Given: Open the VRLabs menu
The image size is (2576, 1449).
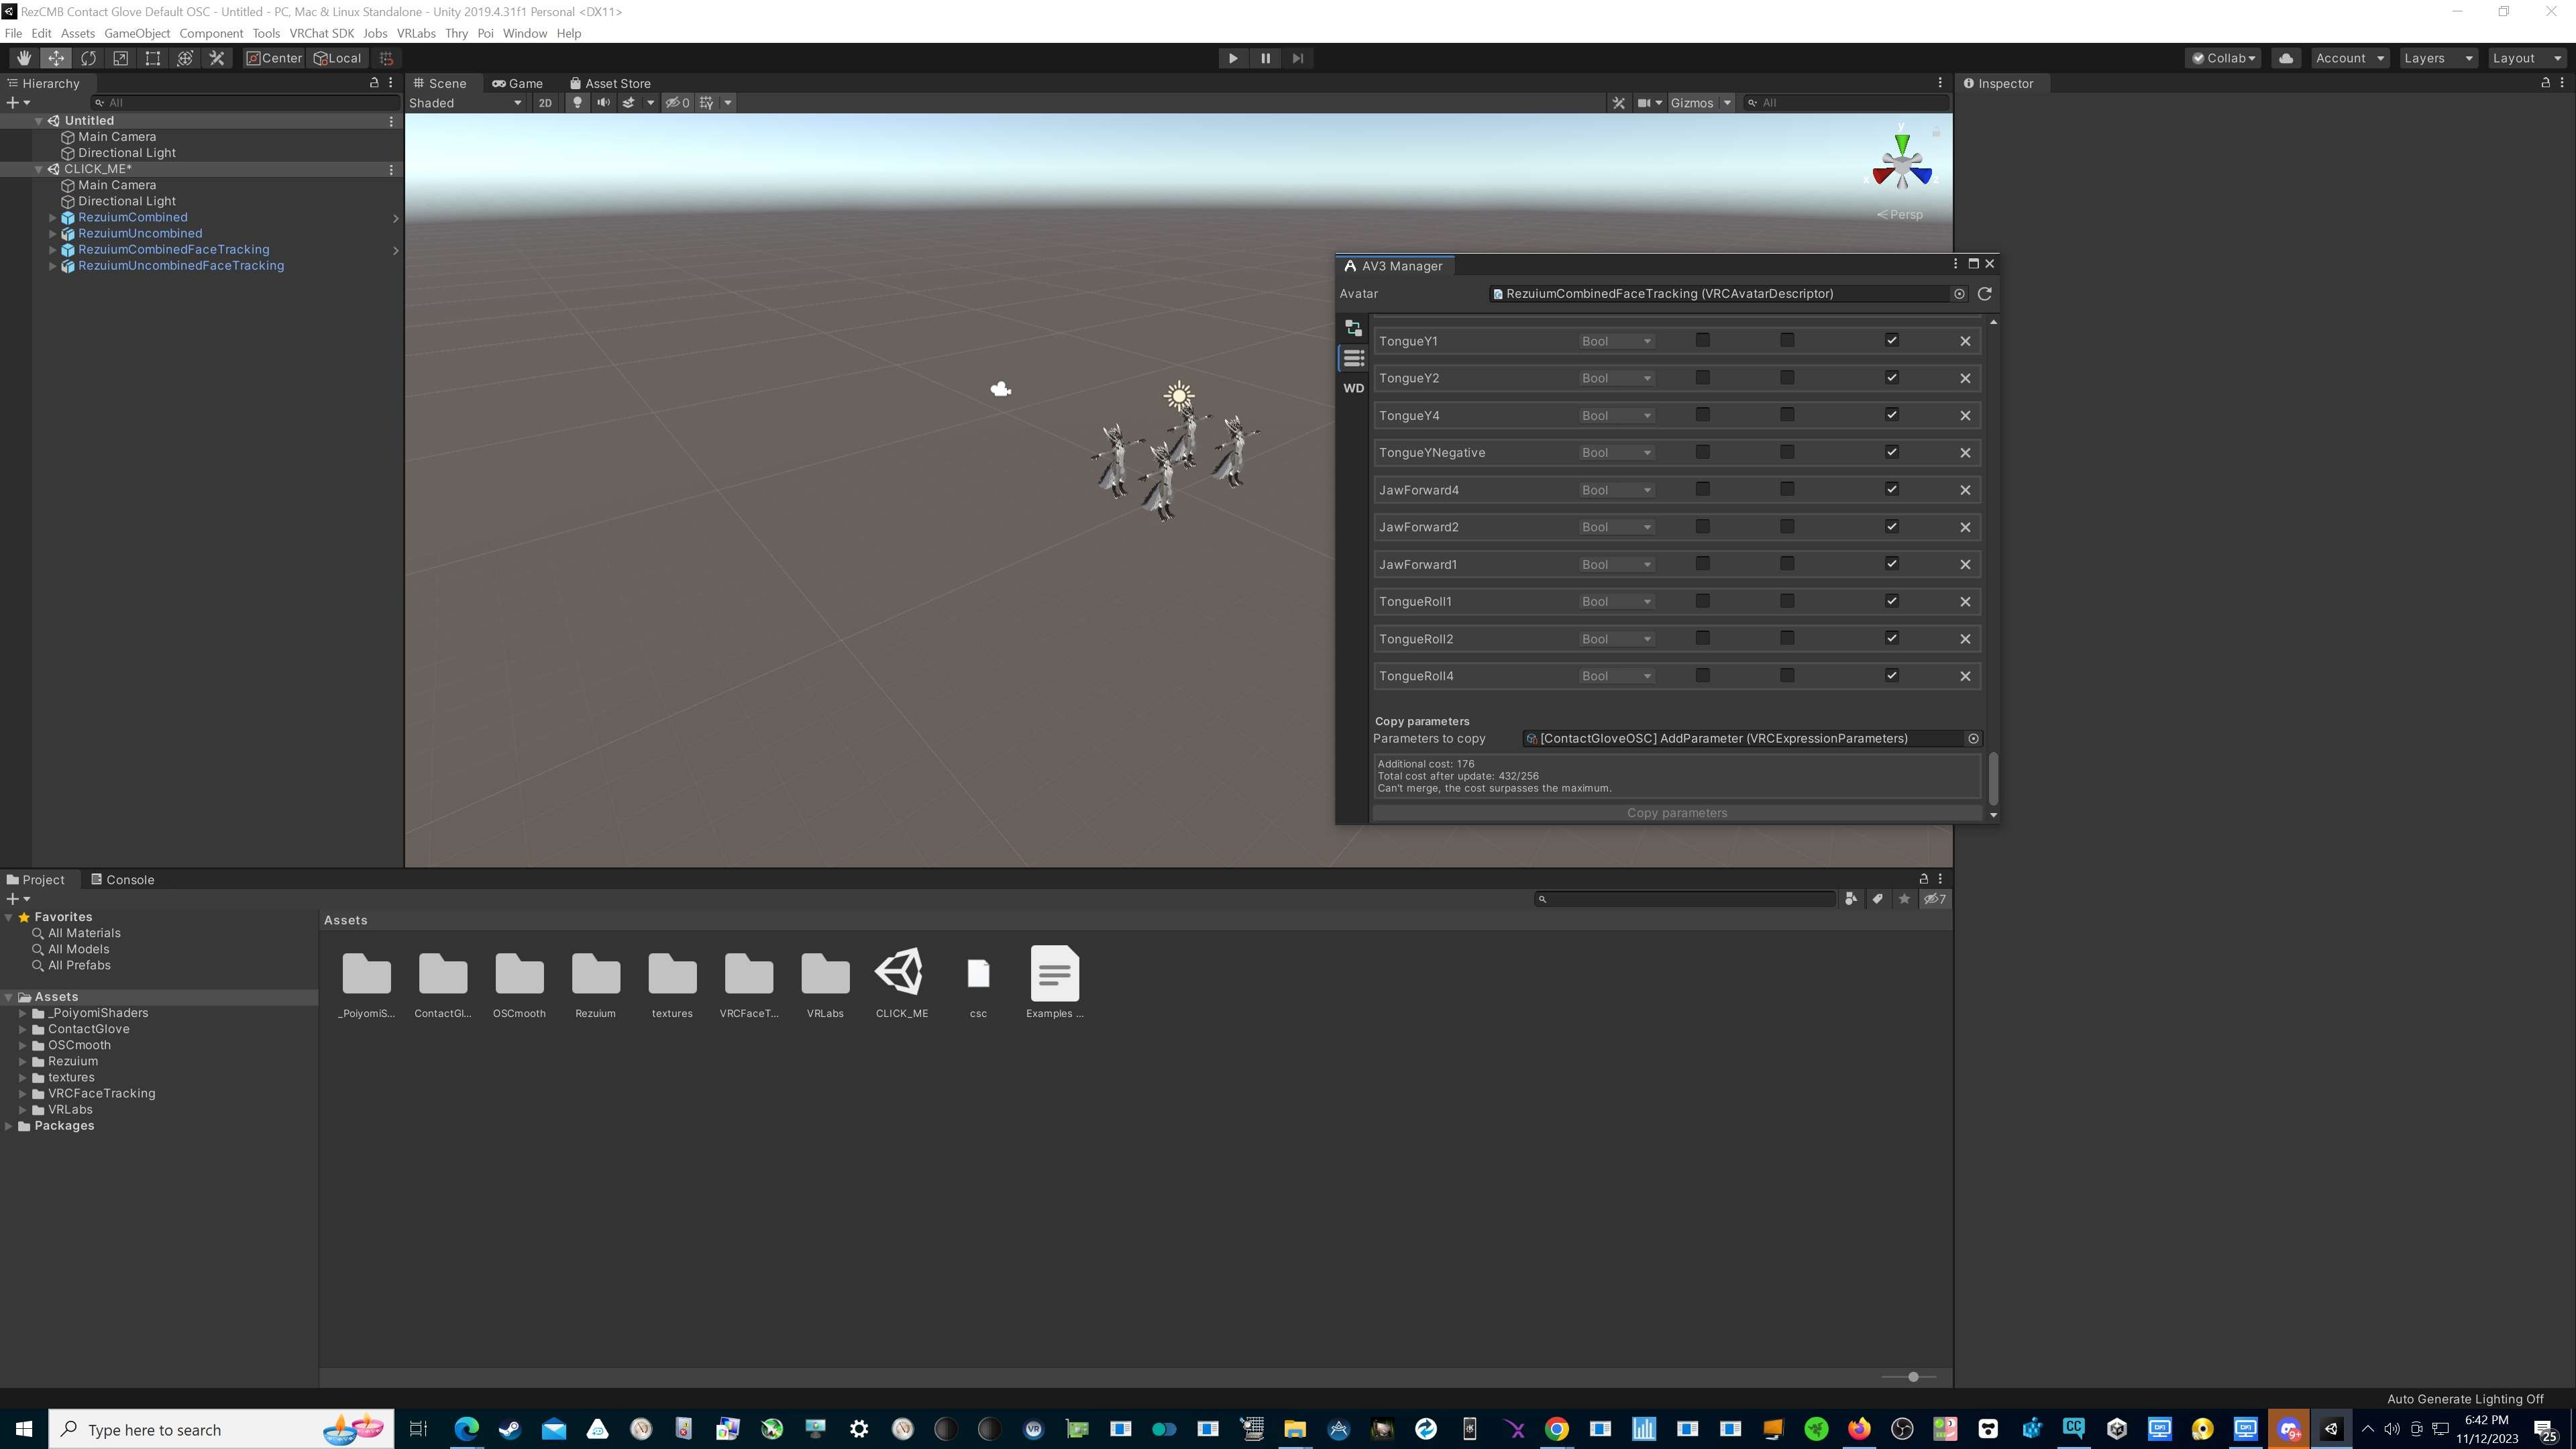Looking at the screenshot, I should (416, 33).
